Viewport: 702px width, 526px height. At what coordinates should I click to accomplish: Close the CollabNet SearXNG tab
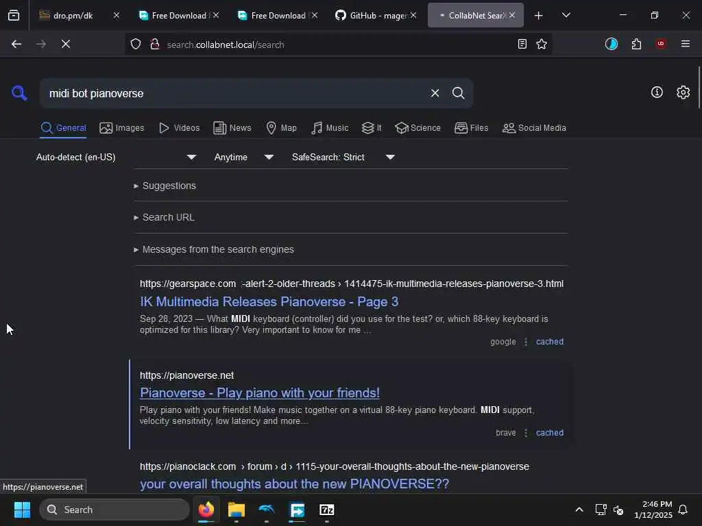[512, 16]
